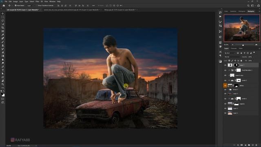Select the Brush tool

tap(3, 42)
